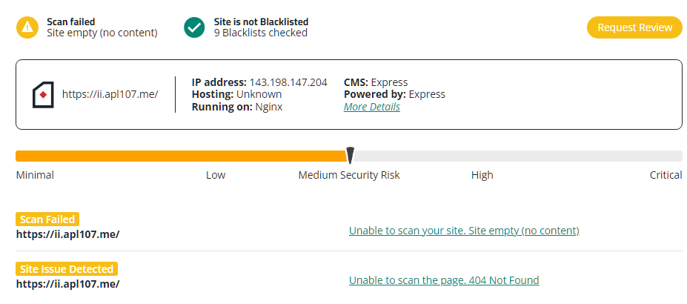Click the High risk label
This screenshot has width=687, height=304.
click(482, 175)
